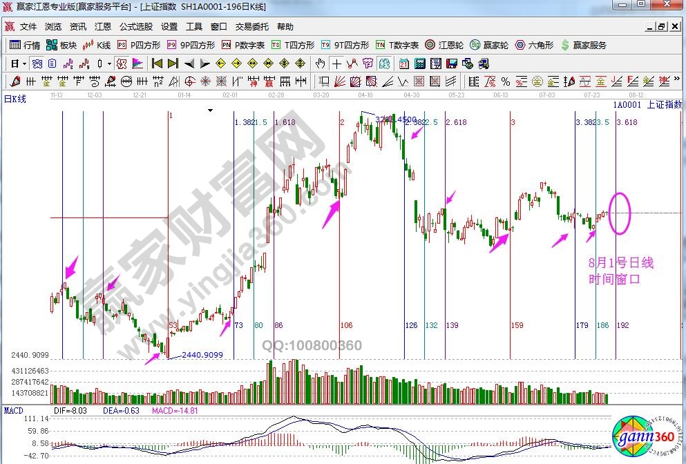Expand the 日 period dropdown arrow
Screen dimensions: 686x464
coord(24,64)
